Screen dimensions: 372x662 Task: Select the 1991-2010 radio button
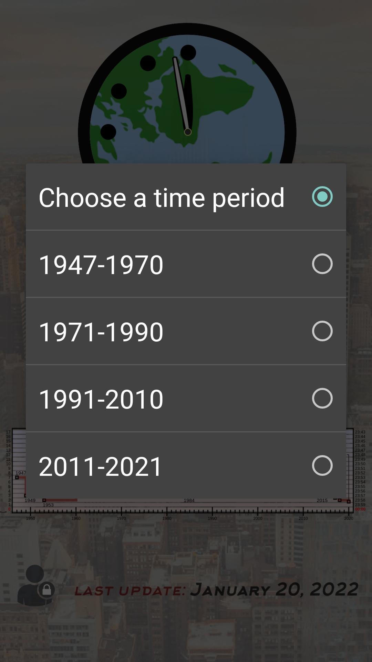(322, 398)
